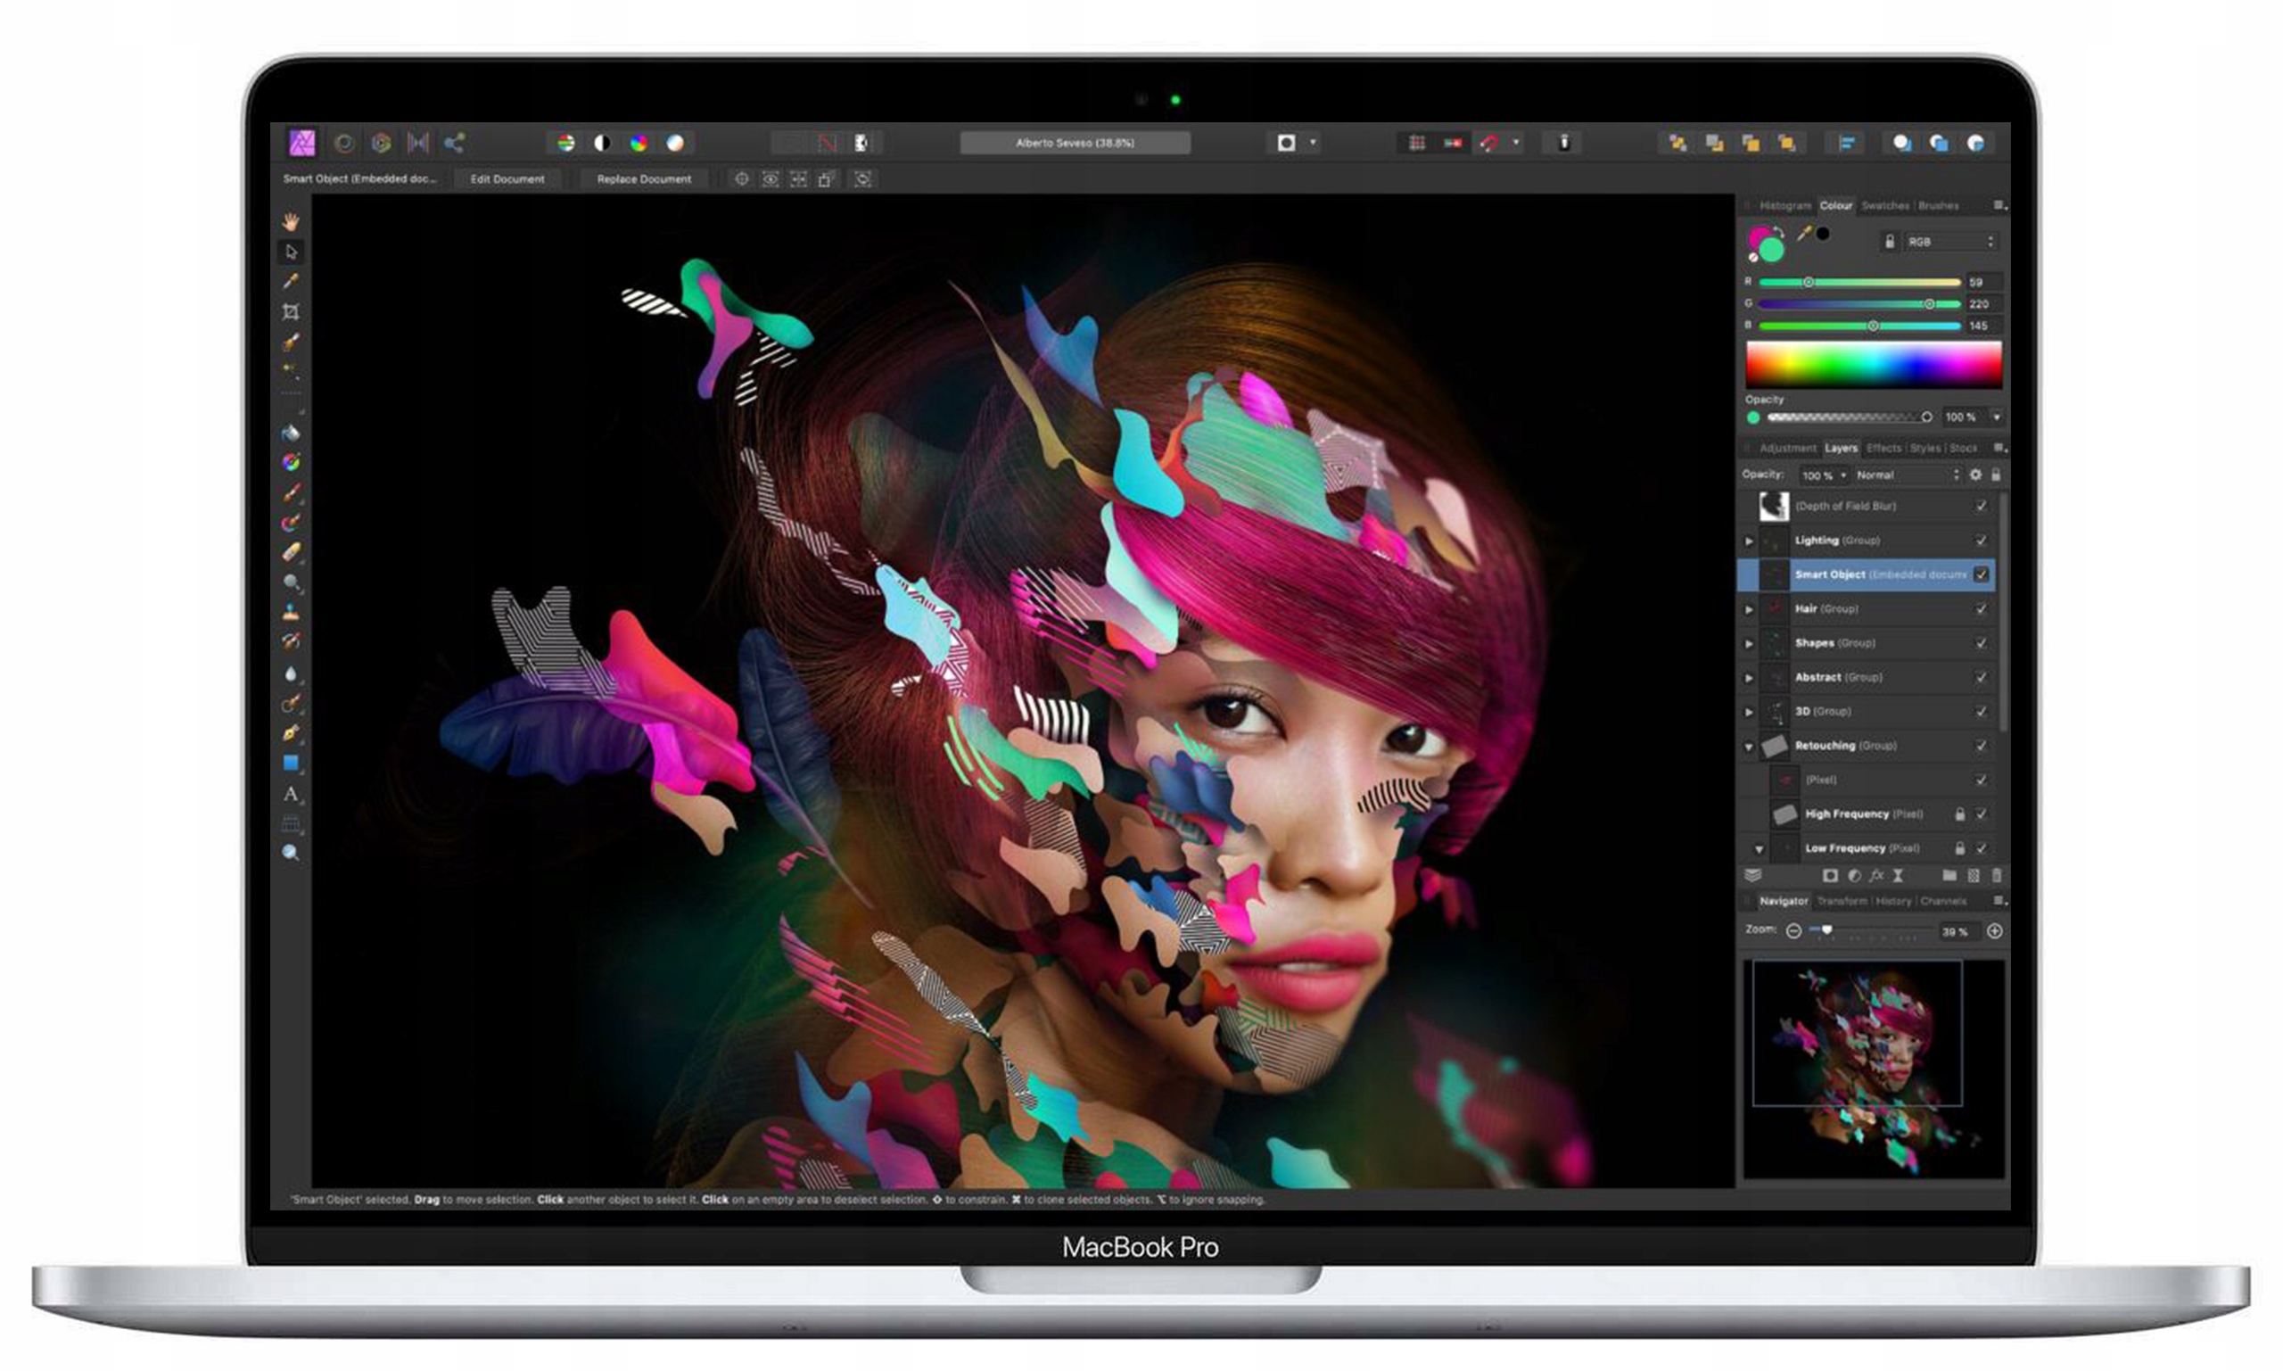Toggle High Frequency layer visibility checkbox
Screen dimensions: 2283x1371
click(1981, 813)
